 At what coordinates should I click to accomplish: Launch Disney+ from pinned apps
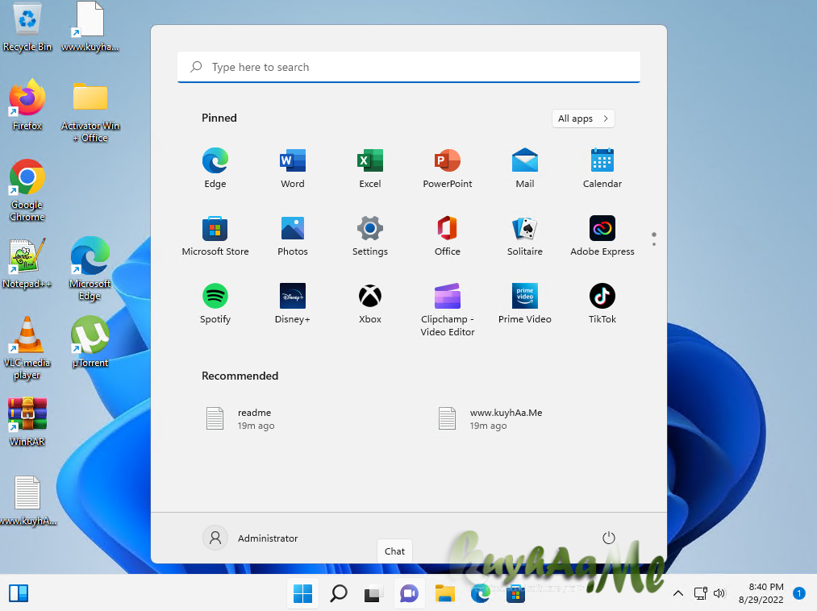click(292, 303)
